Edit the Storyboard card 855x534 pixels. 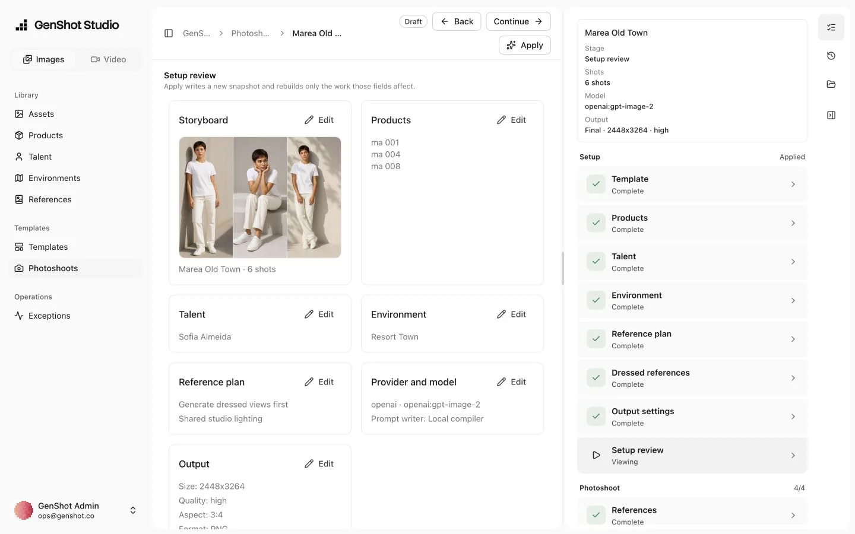tap(319, 120)
